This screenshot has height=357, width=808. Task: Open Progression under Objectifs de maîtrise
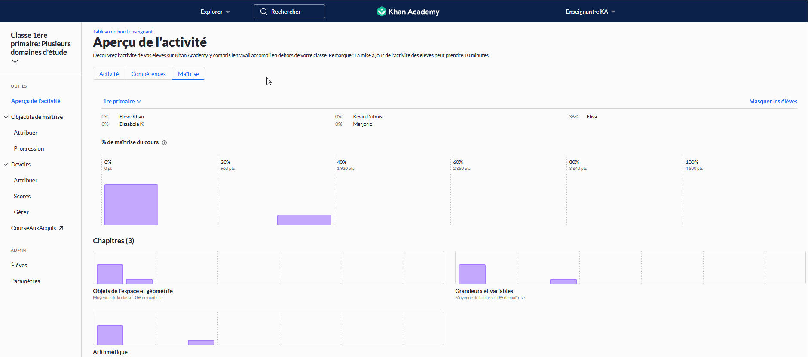tap(29, 148)
